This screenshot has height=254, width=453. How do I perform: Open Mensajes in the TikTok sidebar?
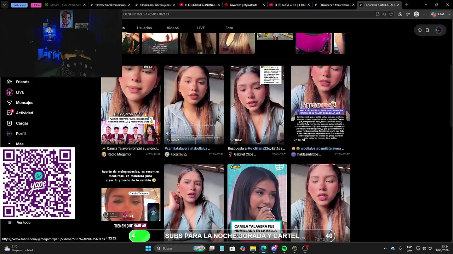[x=20, y=103]
